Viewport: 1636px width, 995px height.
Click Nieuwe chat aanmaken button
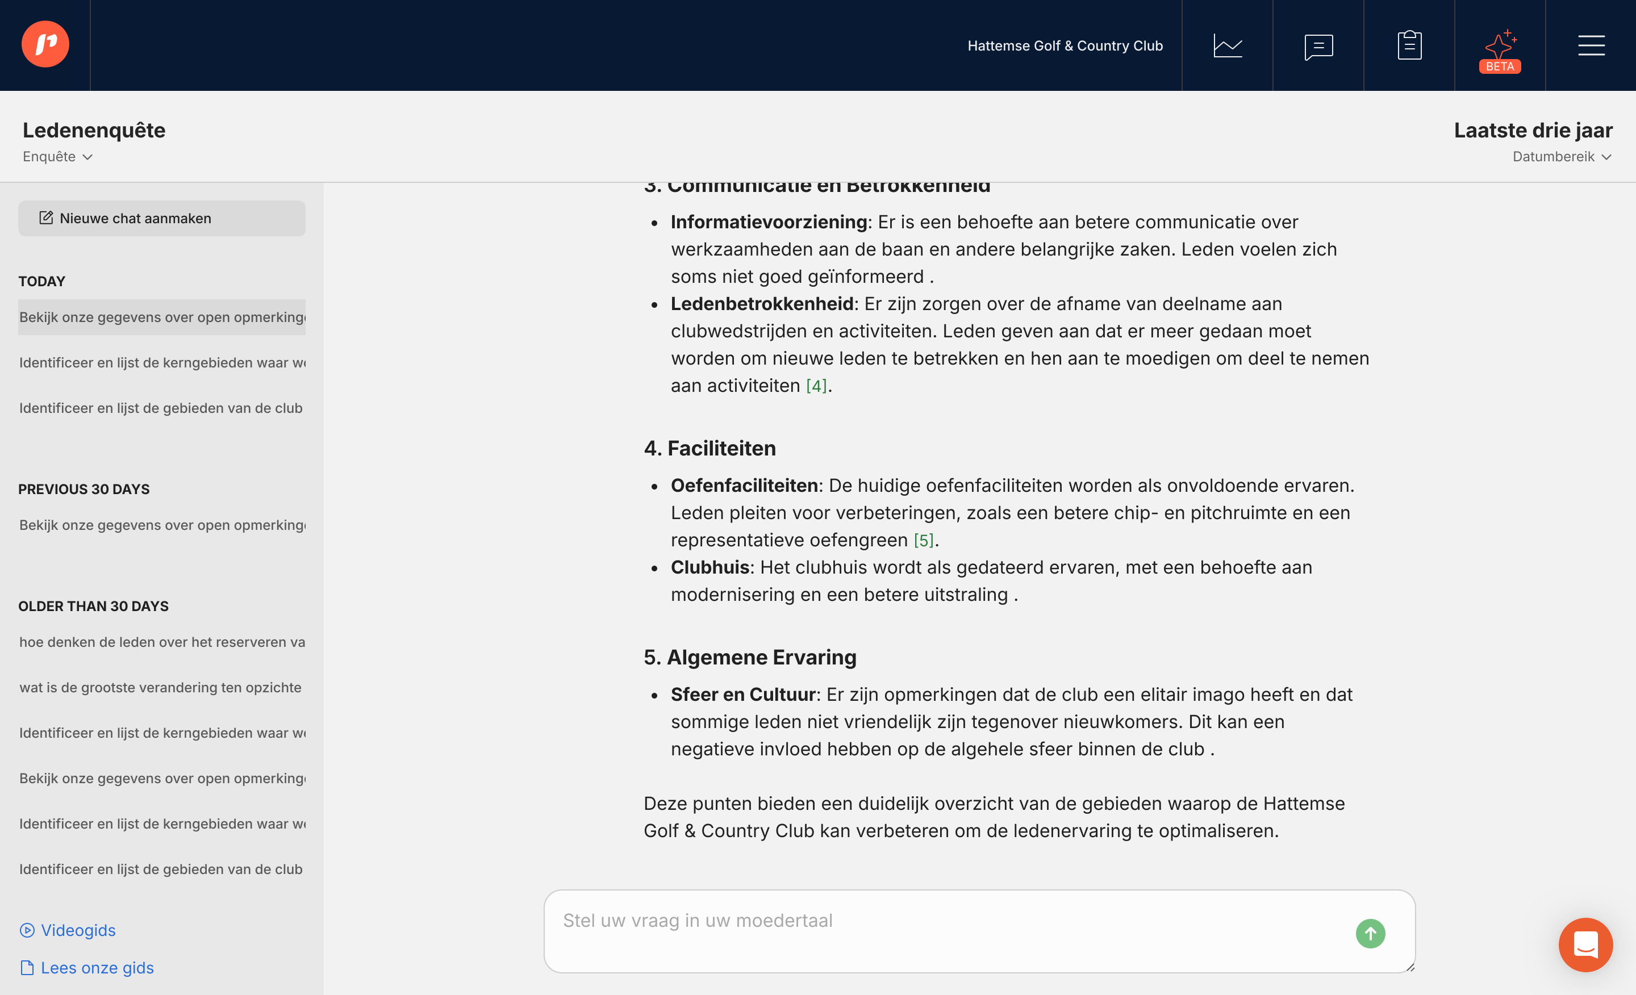click(x=161, y=219)
